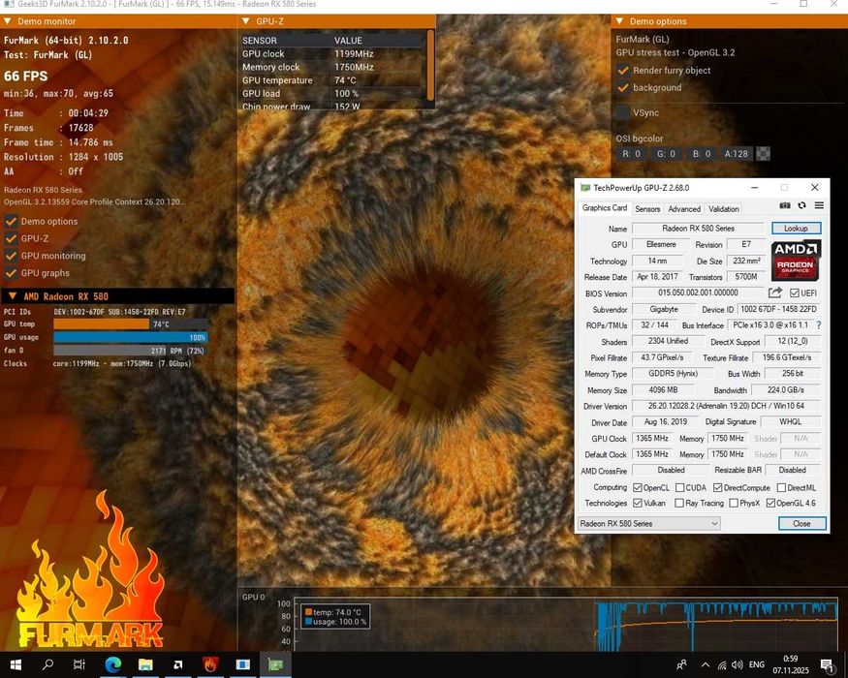848x678 pixels.
Task: Click the AMD Radeon Graphics logo
Action: coord(796,260)
